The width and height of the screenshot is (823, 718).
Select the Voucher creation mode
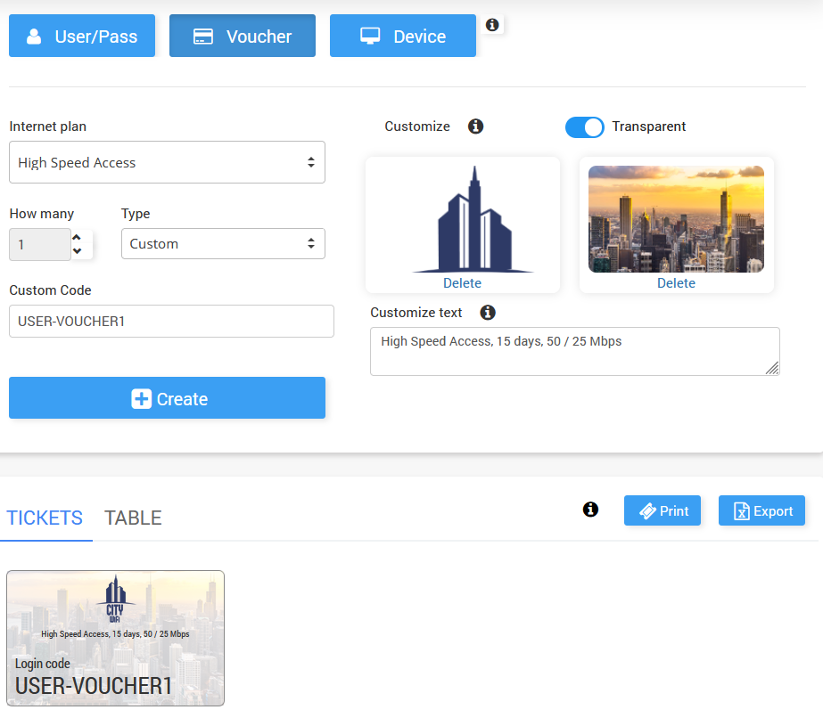[243, 36]
